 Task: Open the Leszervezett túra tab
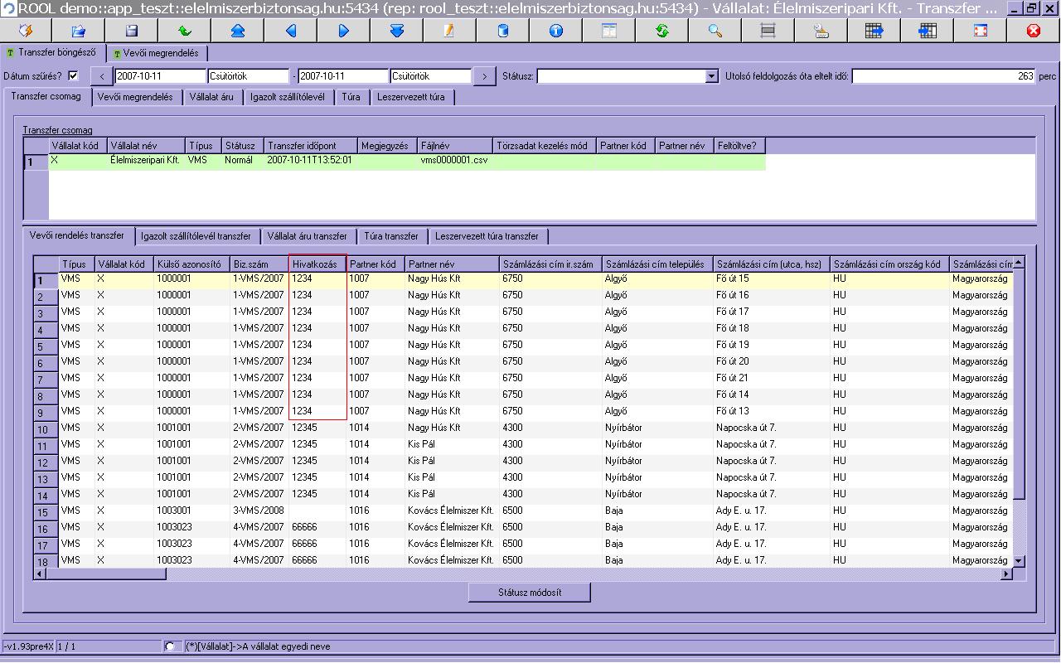[411, 97]
